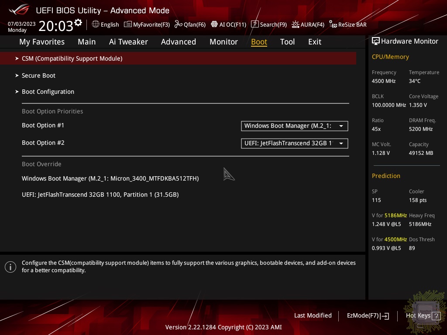Open MyFavorite(F3) from the top toolbar
Screen dimensions: 447x335
(147, 24)
